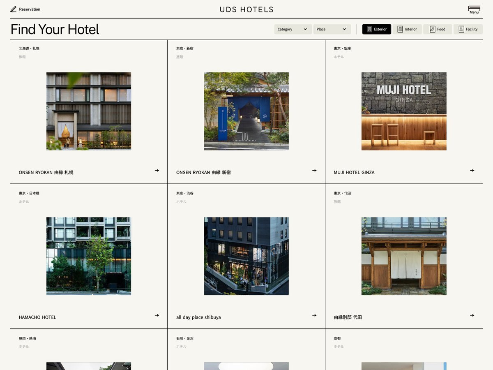Open the ONSEN RYOKAN 由縁 新宿 link
The width and height of the screenshot is (493, 370).
point(203,173)
